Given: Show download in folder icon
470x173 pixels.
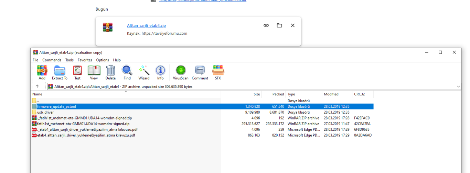Looking at the screenshot, I should click(279, 25).
